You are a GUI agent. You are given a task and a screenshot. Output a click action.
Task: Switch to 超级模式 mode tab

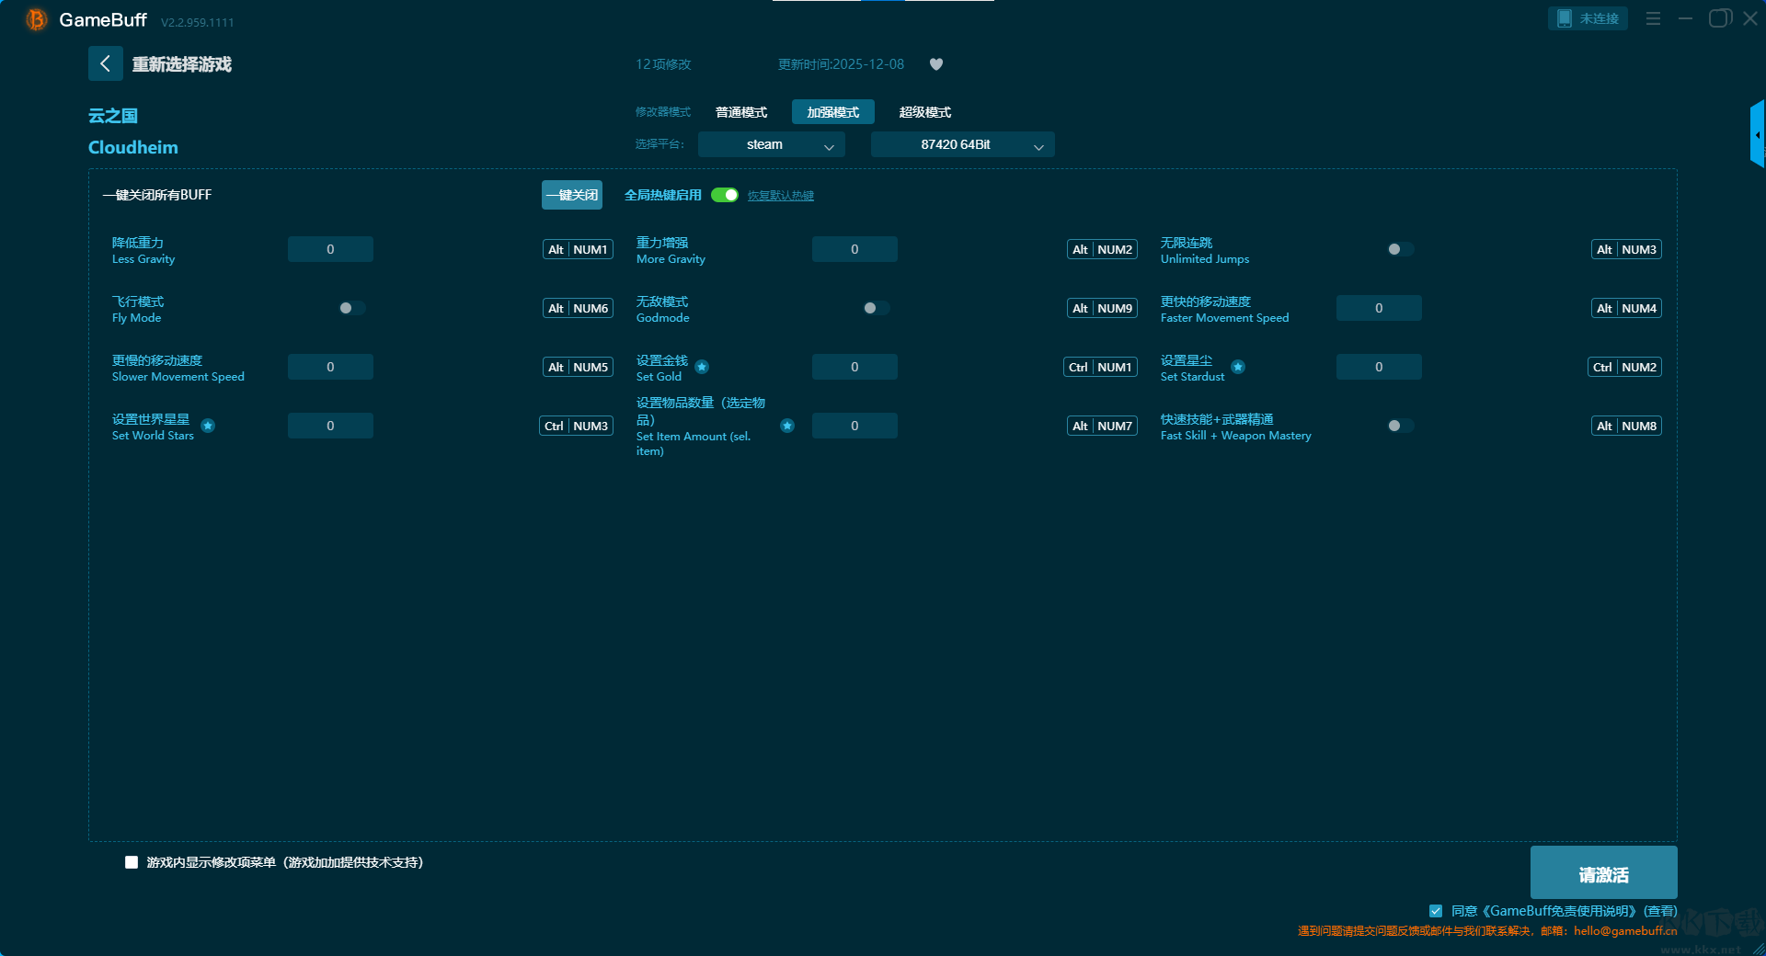924,112
